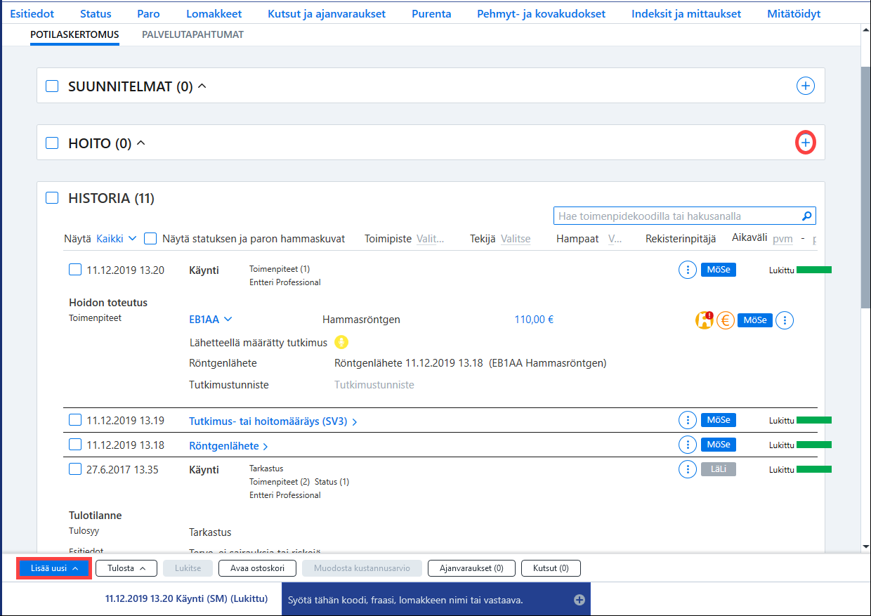Open the Lisää uusi dropdown button
Screen dimensions: 871x616
coord(54,568)
